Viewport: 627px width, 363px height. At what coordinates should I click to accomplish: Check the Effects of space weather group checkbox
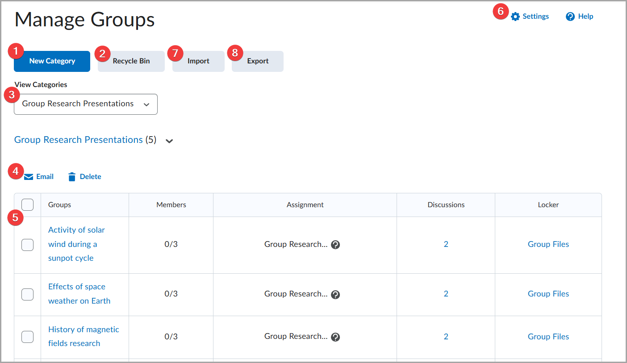point(27,294)
